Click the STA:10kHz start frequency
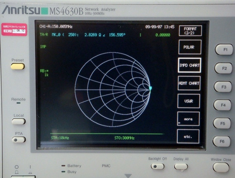 (60, 138)
